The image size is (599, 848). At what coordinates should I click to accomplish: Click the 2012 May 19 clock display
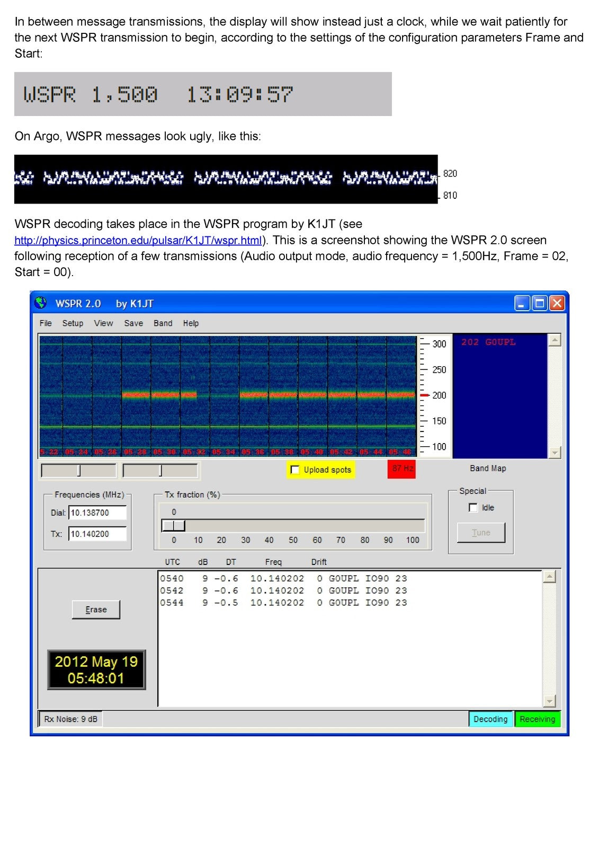(96, 670)
